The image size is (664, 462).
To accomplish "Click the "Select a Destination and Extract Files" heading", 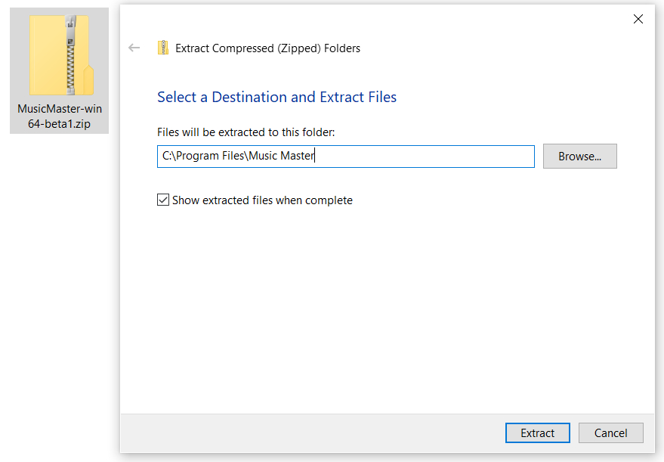I will tap(276, 97).
